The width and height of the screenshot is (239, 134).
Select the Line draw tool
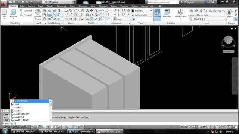click(x=70, y=15)
